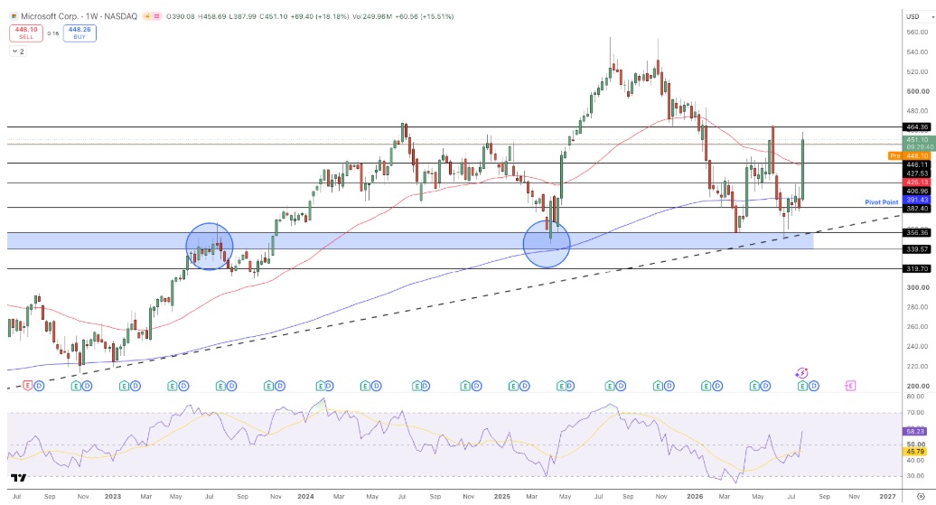Select the purple 58.23 RSI value label
Viewport: 936px width, 505px height.
click(x=915, y=431)
